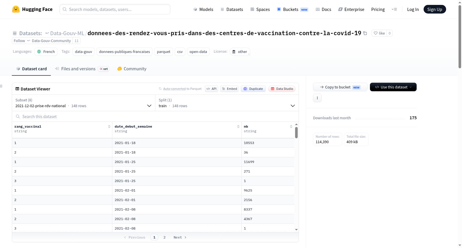Click the open-data tag
Viewport: 462px width, 248px height.
[198, 52]
